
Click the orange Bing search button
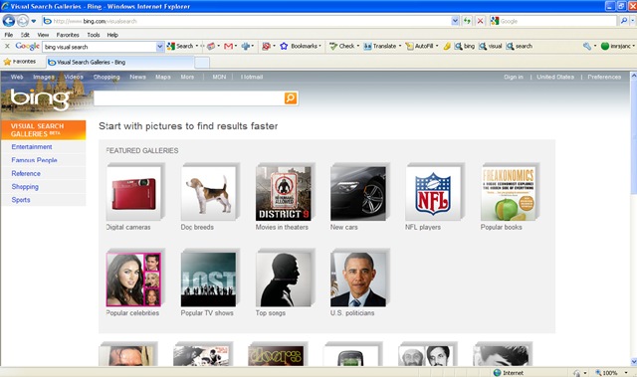[291, 98]
